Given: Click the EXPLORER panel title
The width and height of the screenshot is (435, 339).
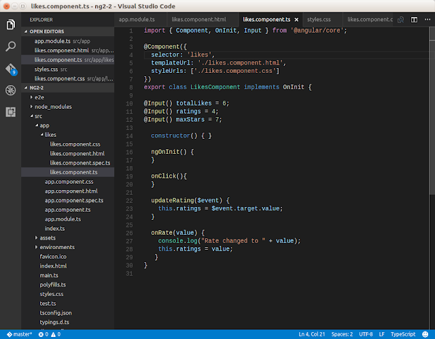Looking at the screenshot, I should [x=41, y=20].
